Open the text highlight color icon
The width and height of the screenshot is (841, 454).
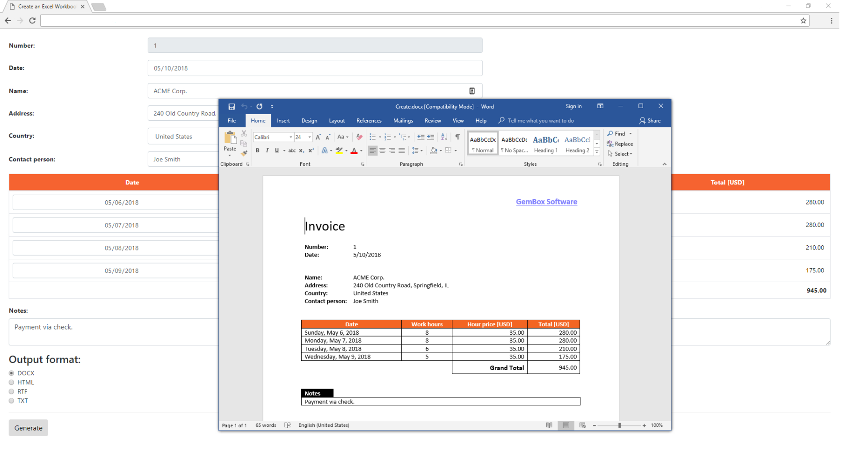pyautogui.click(x=340, y=150)
